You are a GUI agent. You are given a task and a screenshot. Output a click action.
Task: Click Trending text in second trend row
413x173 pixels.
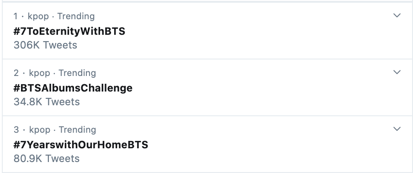click(x=77, y=73)
